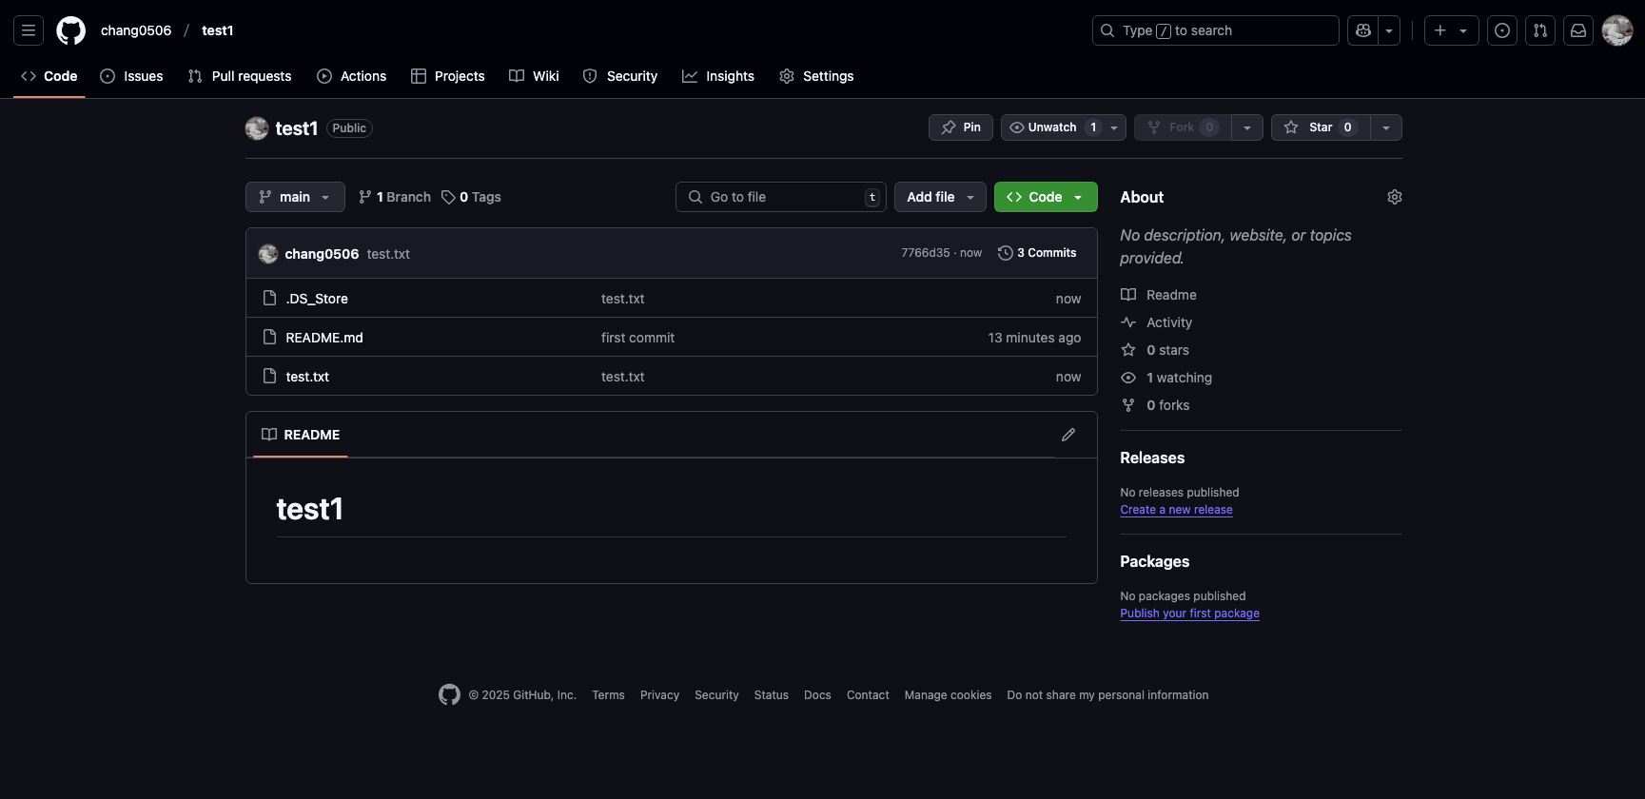Jump to Readme from About sidebar
The image size is (1645, 799).
pyautogui.click(x=1159, y=295)
